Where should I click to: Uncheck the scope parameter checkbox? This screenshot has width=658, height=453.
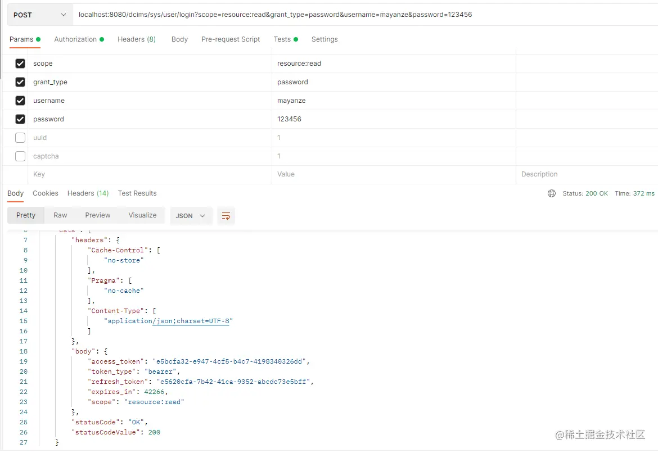(x=20, y=64)
